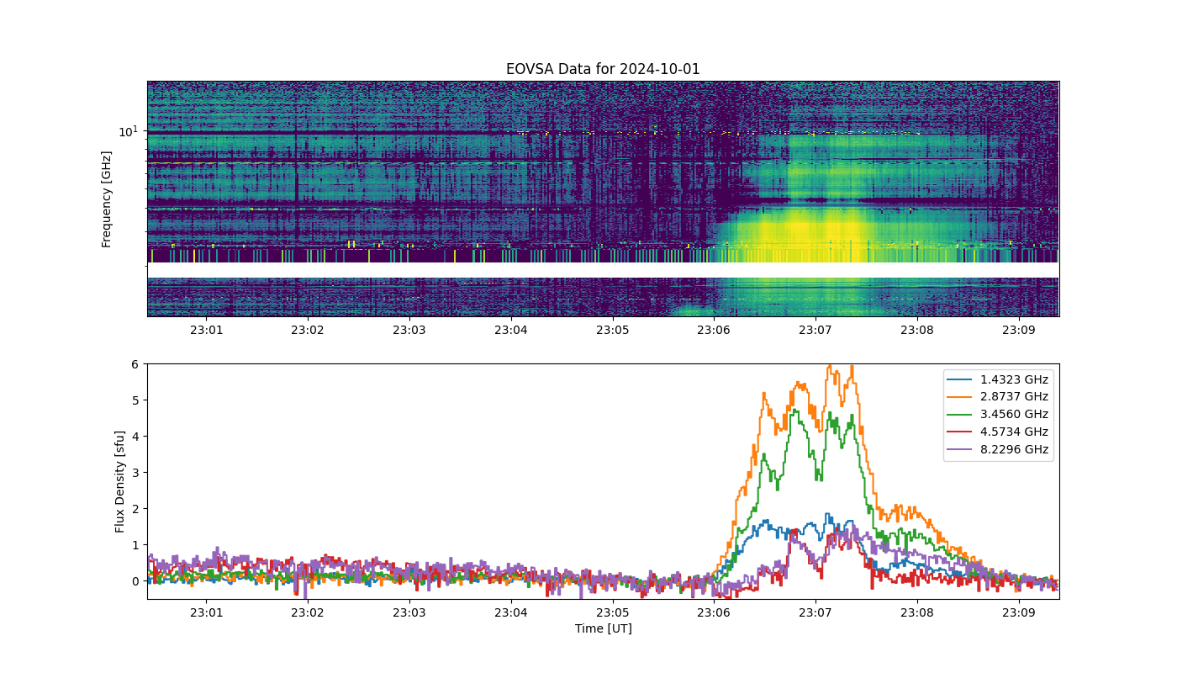This screenshot has height=673, width=1177.
Task: Click the 23:02 tick label on lower plot
Action: tap(308, 612)
